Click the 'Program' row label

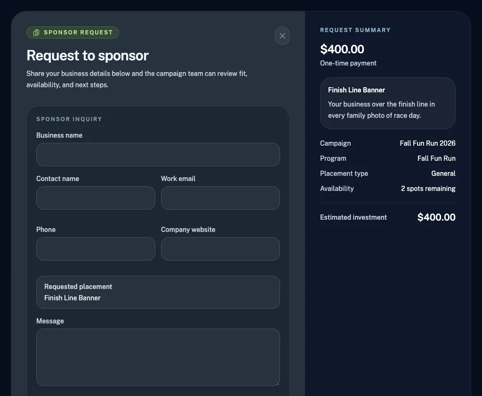pos(333,158)
